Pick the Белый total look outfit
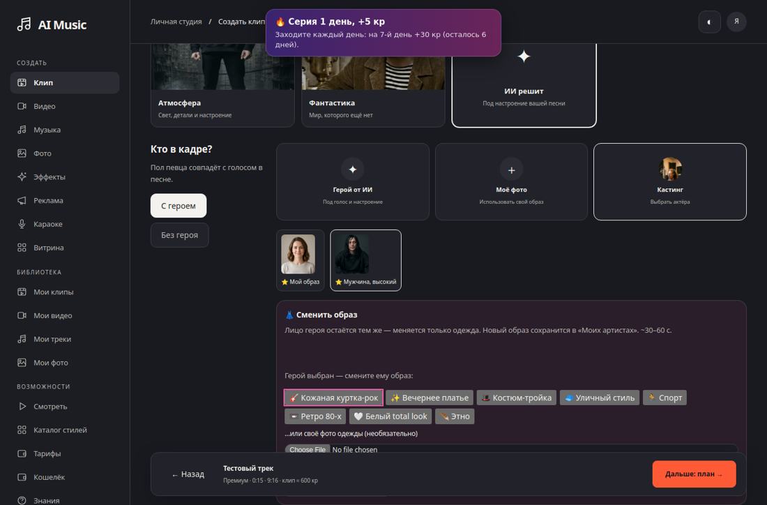Viewport: 767px width, 505px height. coord(390,416)
